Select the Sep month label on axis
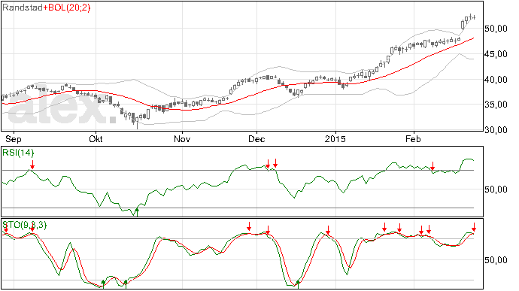This screenshot has width=519, height=291. pyautogui.click(x=14, y=138)
